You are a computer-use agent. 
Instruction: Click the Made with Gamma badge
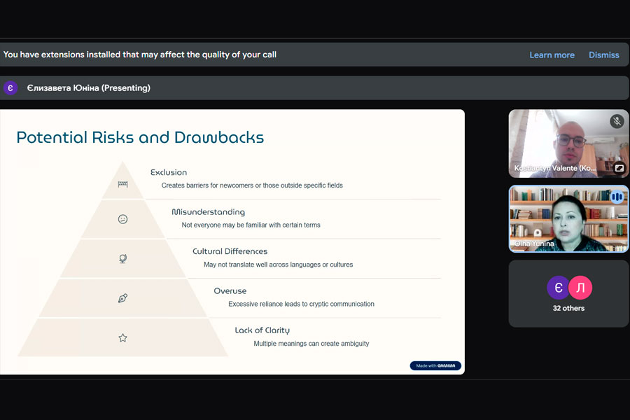click(x=435, y=365)
